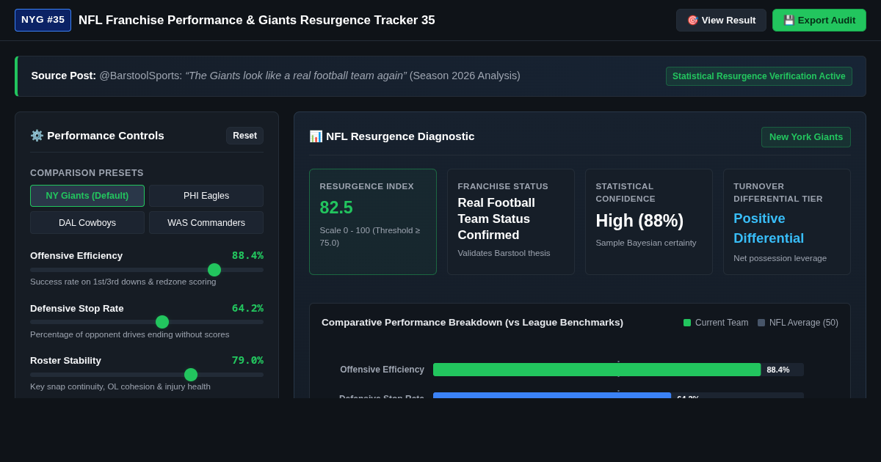Click the New York Giants team badge
881x462 pixels.
point(806,137)
